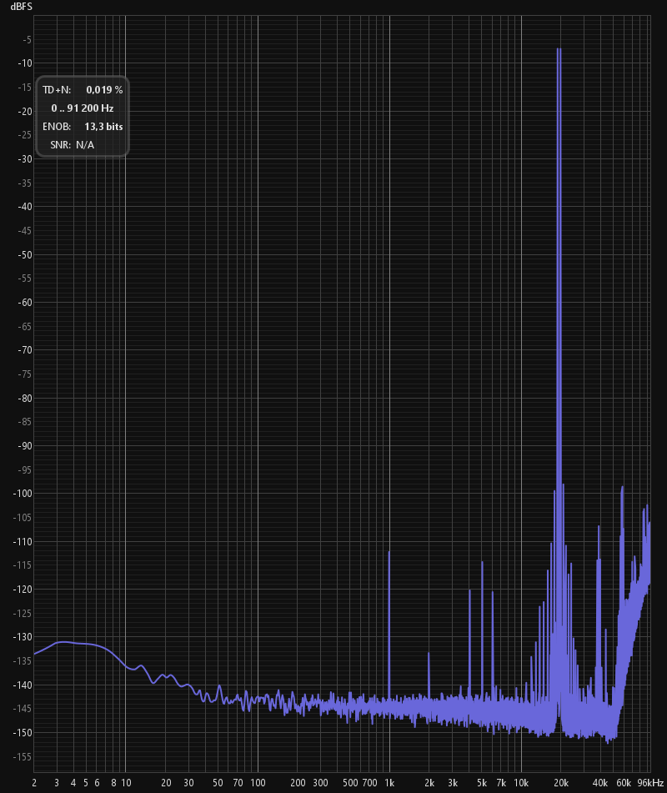Click the 40k frequency axis label
The image size is (667, 793).
coord(599,783)
